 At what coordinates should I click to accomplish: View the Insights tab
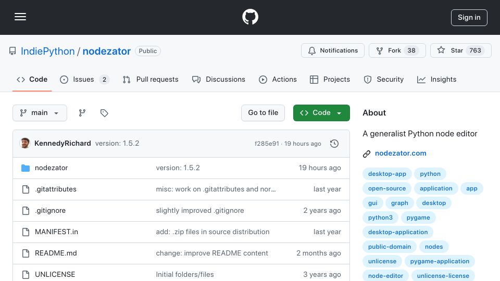[436, 79]
